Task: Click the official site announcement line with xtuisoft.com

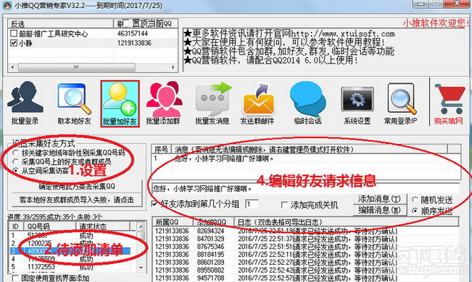Action: (x=289, y=33)
